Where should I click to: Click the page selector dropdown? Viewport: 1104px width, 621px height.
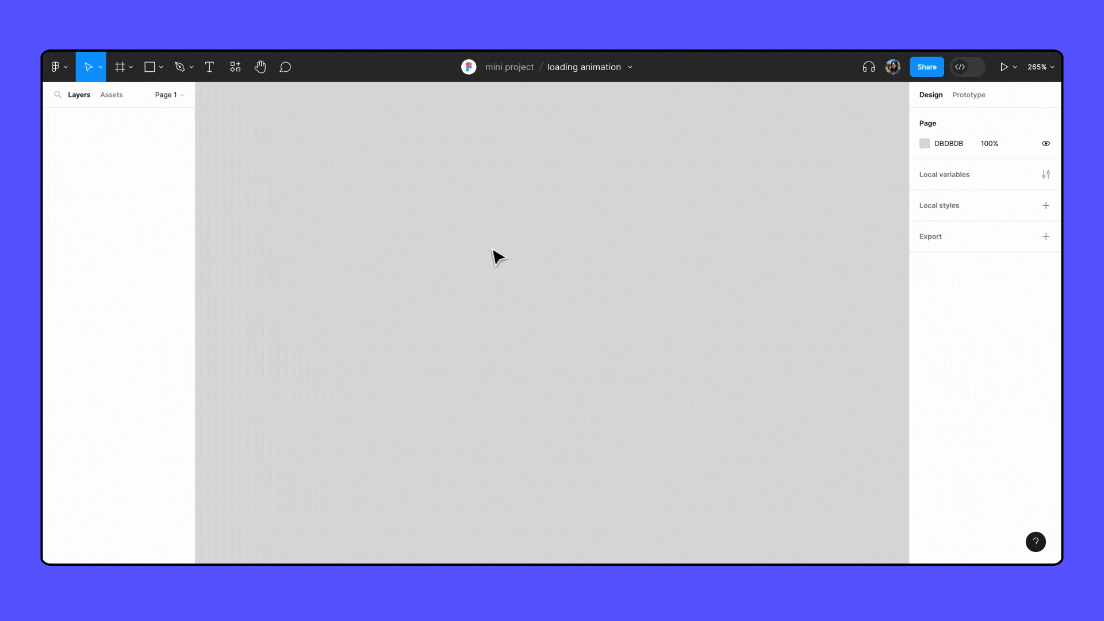point(169,95)
